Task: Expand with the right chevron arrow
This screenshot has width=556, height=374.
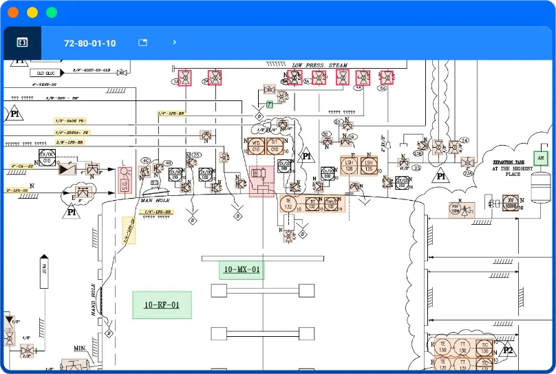Action: coord(174,42)
